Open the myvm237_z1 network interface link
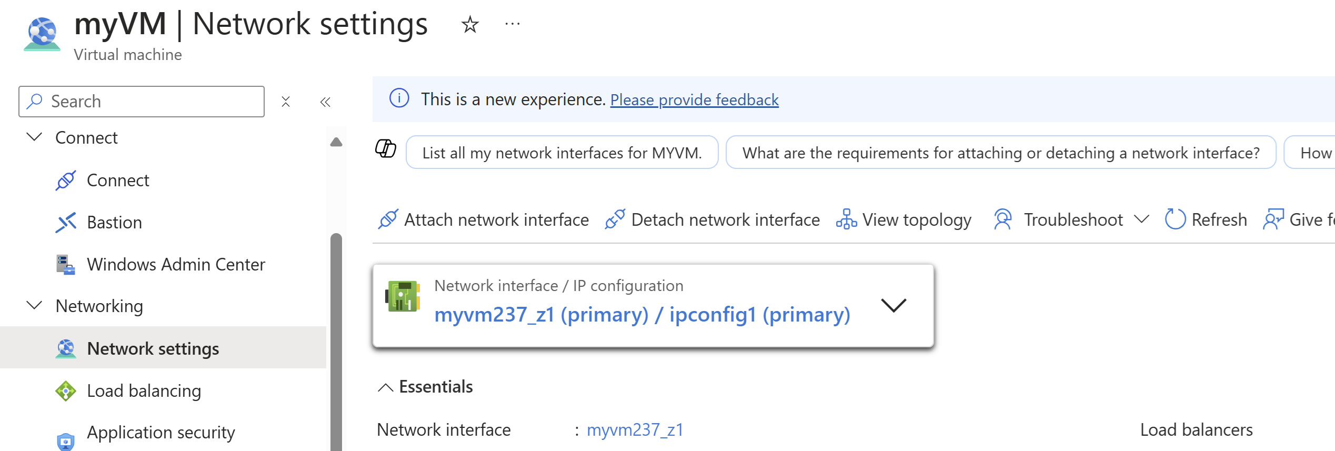This screenshot has height=451, width=1335. (635, 430)
